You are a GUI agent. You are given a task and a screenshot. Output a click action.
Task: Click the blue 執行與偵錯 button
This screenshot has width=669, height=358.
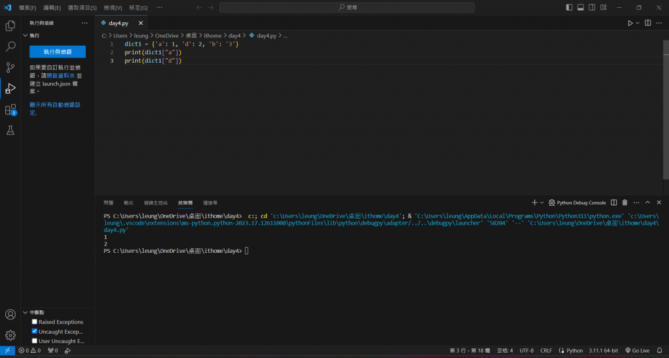pyautogui.click(x=57, y=52)
